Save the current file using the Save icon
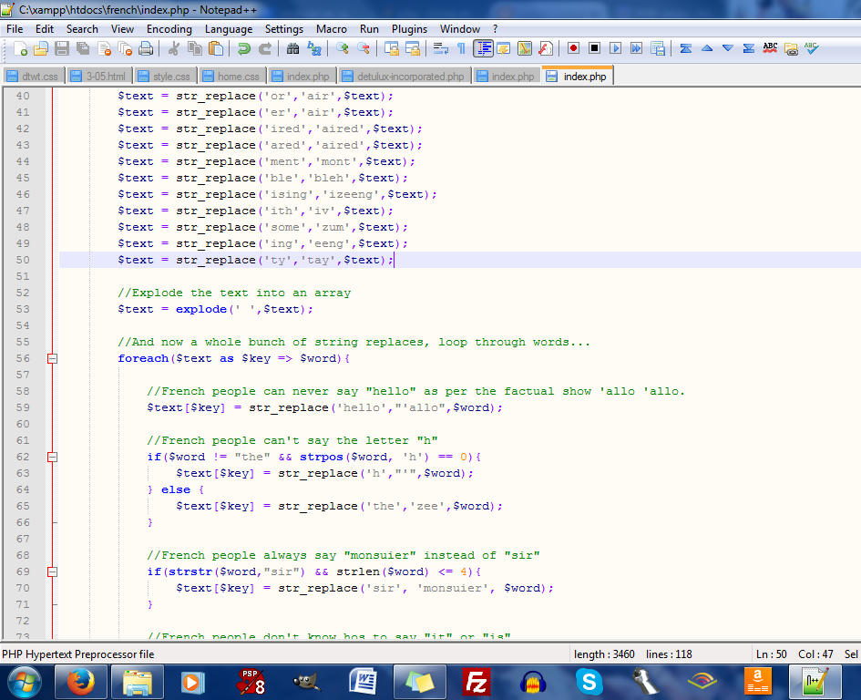The image size is (861, 700). point(62,49)
